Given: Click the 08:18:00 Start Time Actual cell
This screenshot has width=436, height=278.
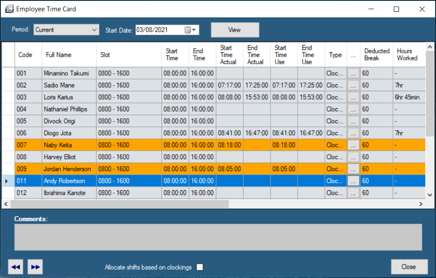Looking at the screenshot, I should 230,145.
